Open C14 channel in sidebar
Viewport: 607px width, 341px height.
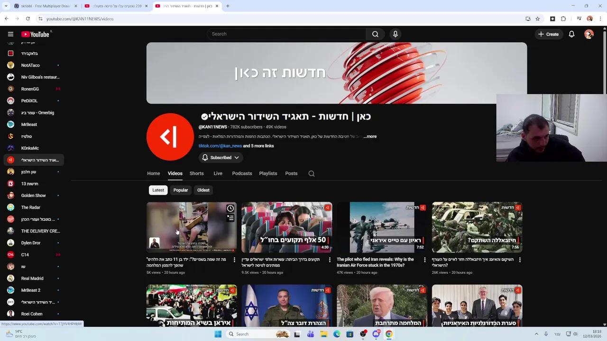pyautogui.click(x=33, y=255)
